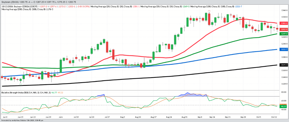Click the red '1301-1' price tag on right axis
This screenshot has height=122, width=289.
tap(283, 23)
